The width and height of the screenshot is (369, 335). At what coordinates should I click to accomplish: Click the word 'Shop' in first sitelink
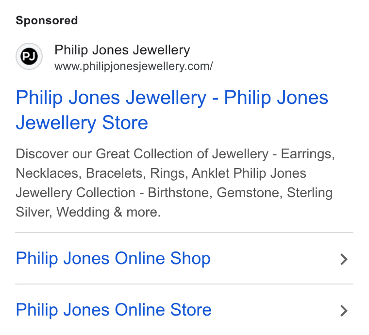coord(190,259)
